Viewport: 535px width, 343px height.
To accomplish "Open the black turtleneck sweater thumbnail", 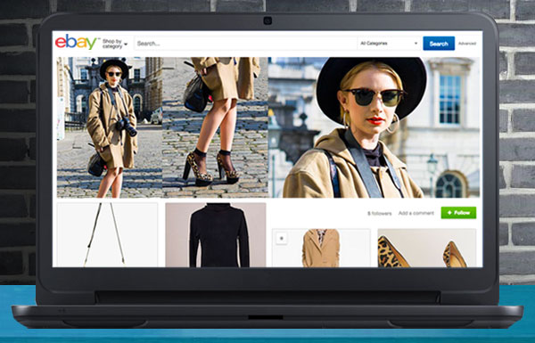I will (x=216, y=235).
